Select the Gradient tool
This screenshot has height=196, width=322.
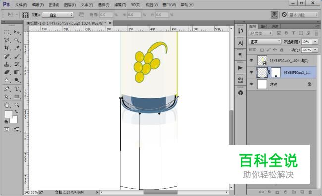click(x=17, y=72)
